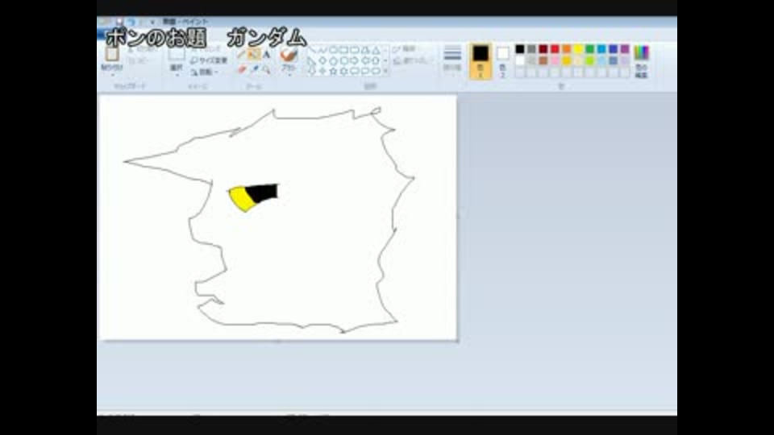Click the Undo arrow in the title bar

pos(131,22)
